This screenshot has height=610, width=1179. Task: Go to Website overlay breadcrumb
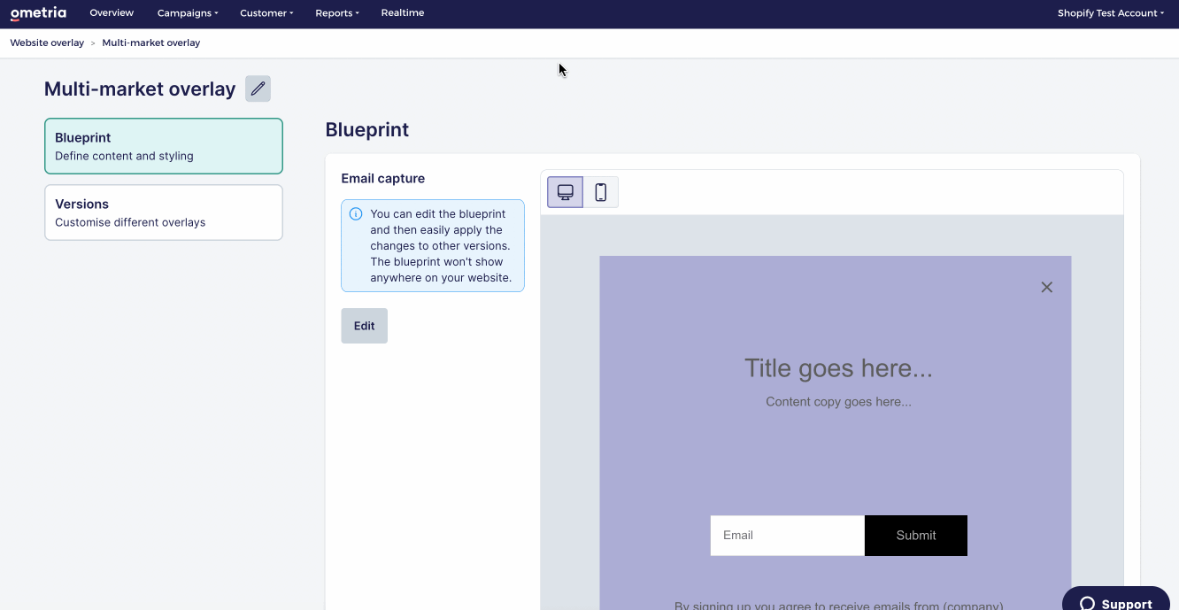pos(47,42)
